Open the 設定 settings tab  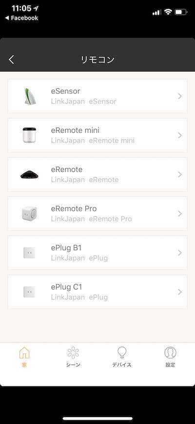click(x=170, y=357)
